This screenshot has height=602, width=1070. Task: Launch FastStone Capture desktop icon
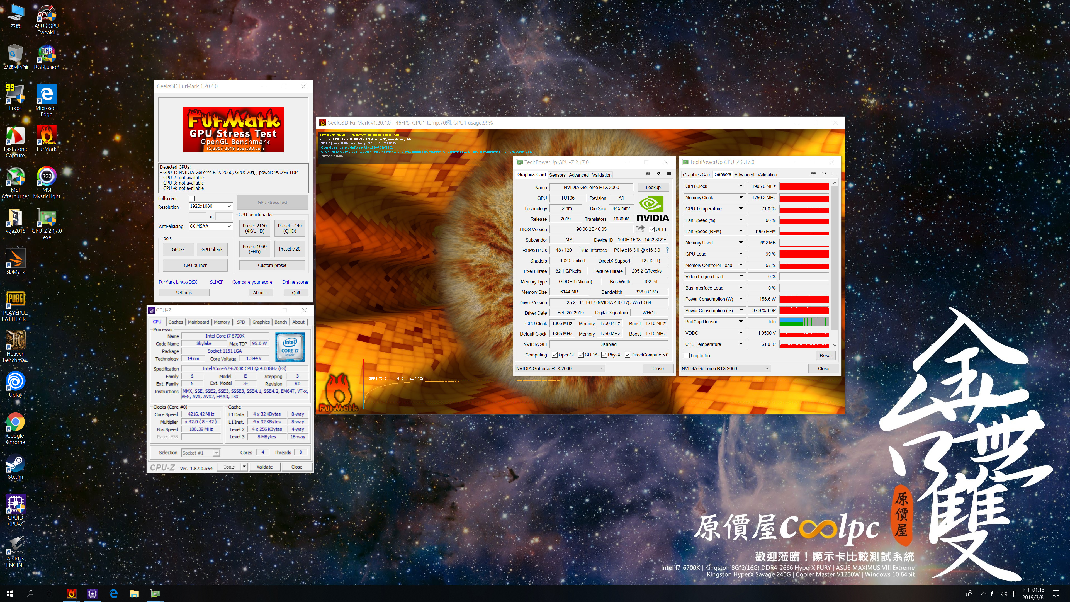click(x=15, y=142)
